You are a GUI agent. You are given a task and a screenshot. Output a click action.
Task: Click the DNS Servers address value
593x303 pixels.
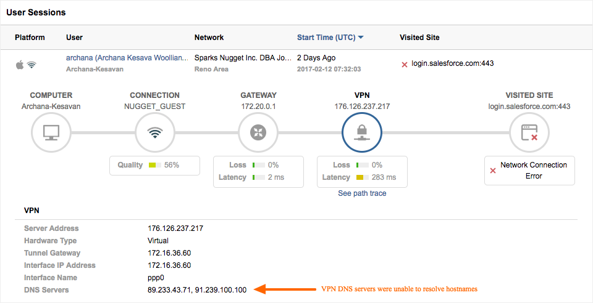pyautogui.click(x=196, y=290)
